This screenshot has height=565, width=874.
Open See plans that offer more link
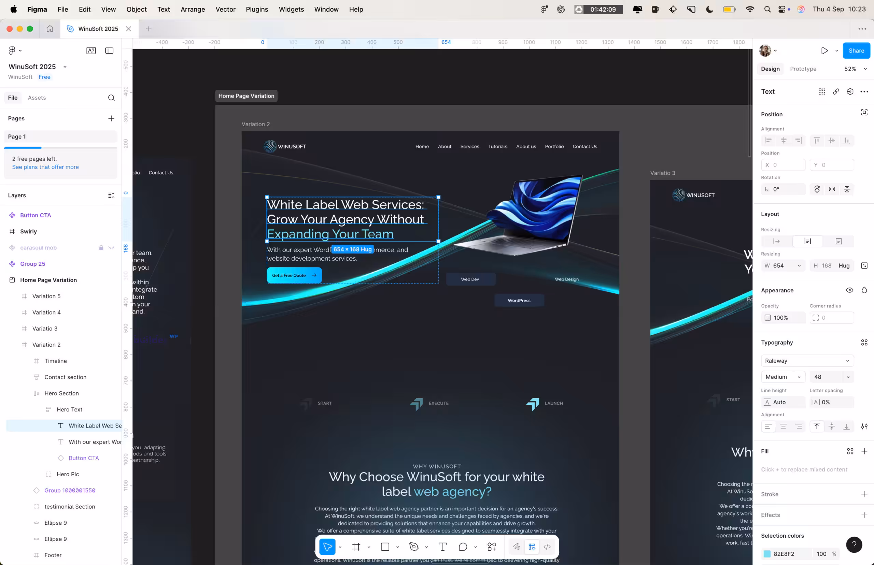pos(45,167)
